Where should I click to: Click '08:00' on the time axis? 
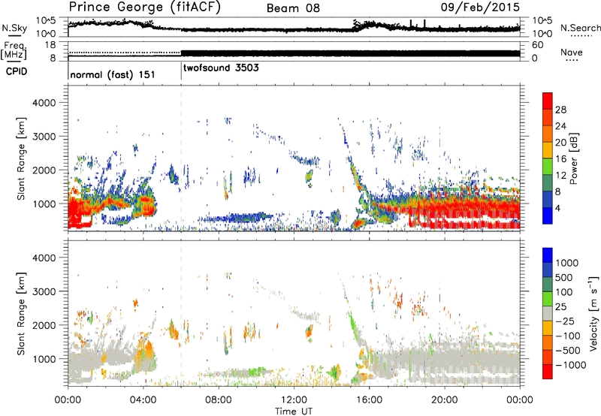click(219, 400)
